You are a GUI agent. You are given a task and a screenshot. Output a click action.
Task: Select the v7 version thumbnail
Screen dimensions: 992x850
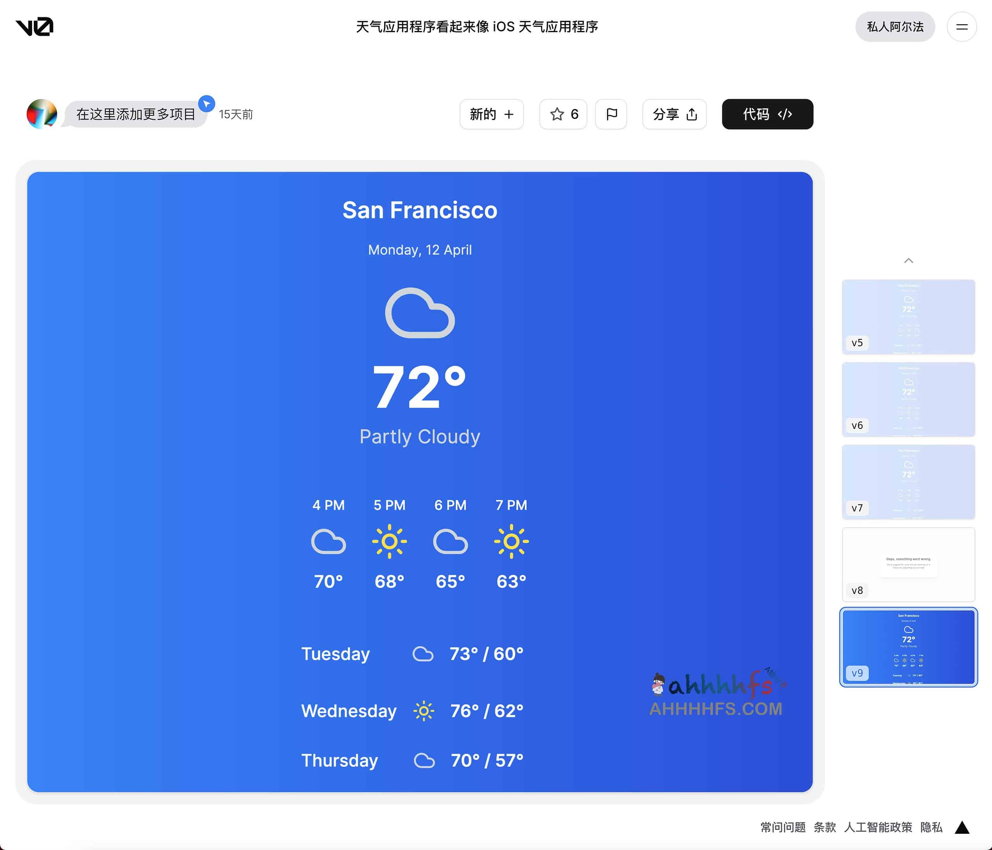click(908, 482)
